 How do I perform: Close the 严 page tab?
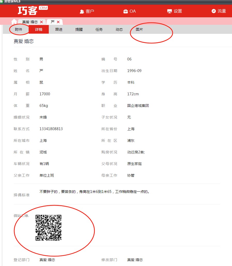click(x=58, y=22)
